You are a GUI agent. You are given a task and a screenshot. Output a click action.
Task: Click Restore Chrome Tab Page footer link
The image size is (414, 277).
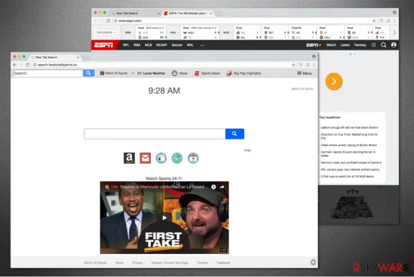[x=170, y=263]
